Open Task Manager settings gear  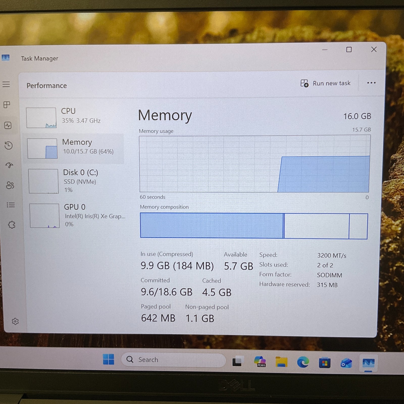click(x=15, y=321)
